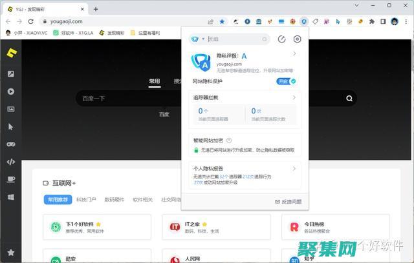
Task: Click the site lock icon in address bar
Action: coord(45,21)
